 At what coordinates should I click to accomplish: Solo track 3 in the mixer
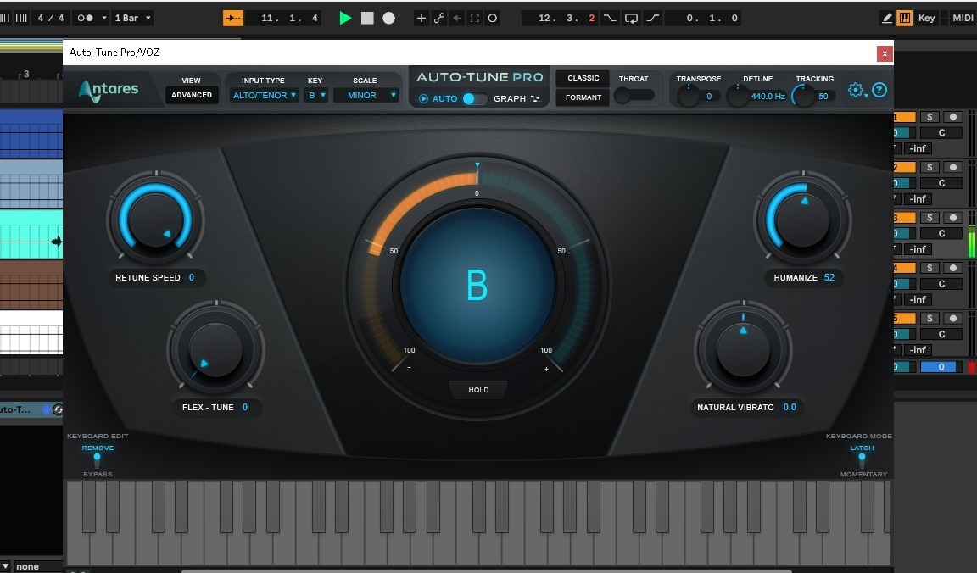coord(930,217)
